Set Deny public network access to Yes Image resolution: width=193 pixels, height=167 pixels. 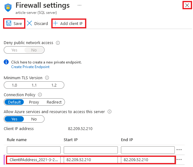pyautogui.click(x=14, y=50)
